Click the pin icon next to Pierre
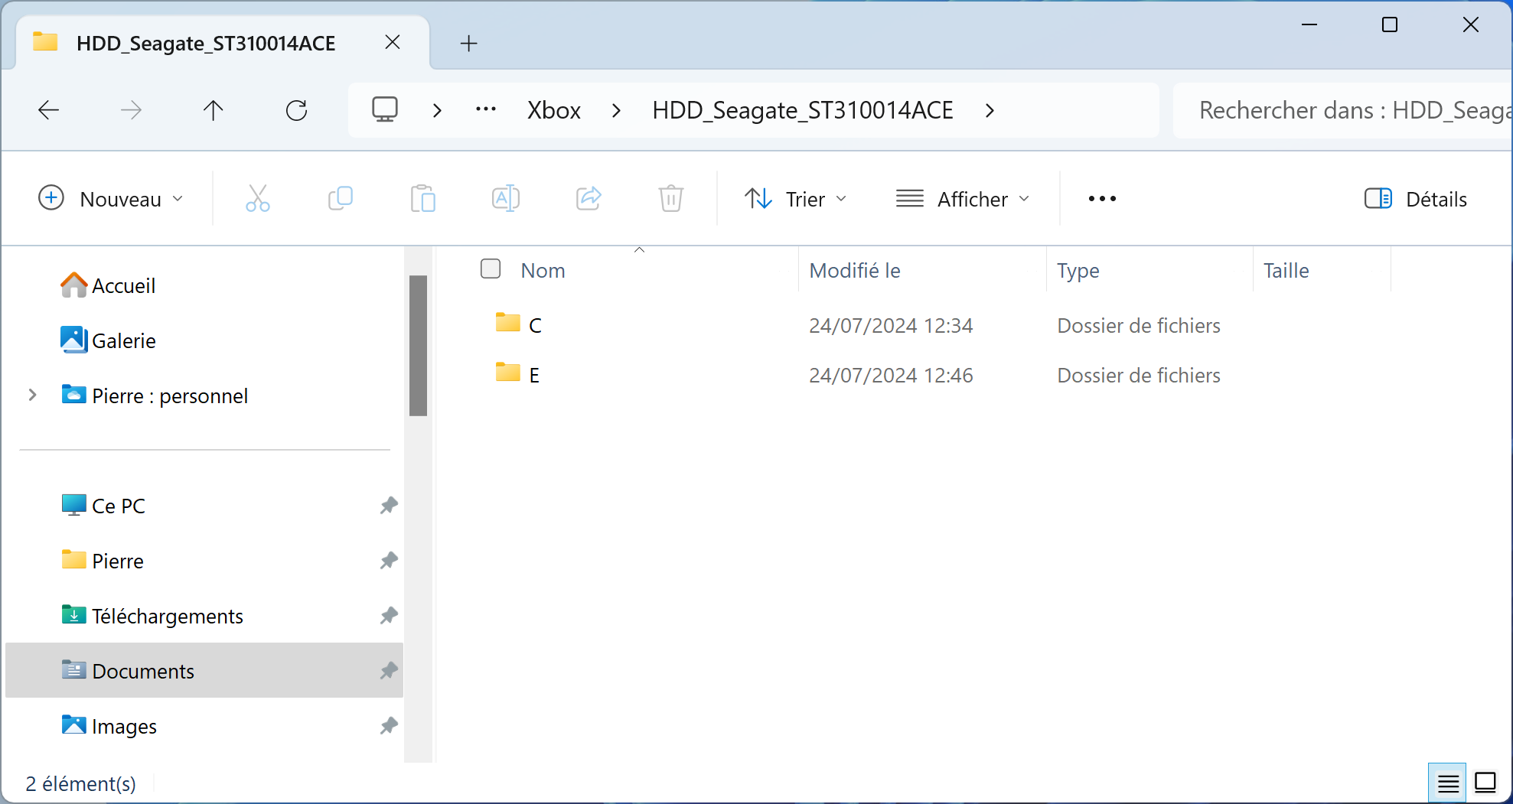The image size is (1513, 804). click(x=389, y=561)
